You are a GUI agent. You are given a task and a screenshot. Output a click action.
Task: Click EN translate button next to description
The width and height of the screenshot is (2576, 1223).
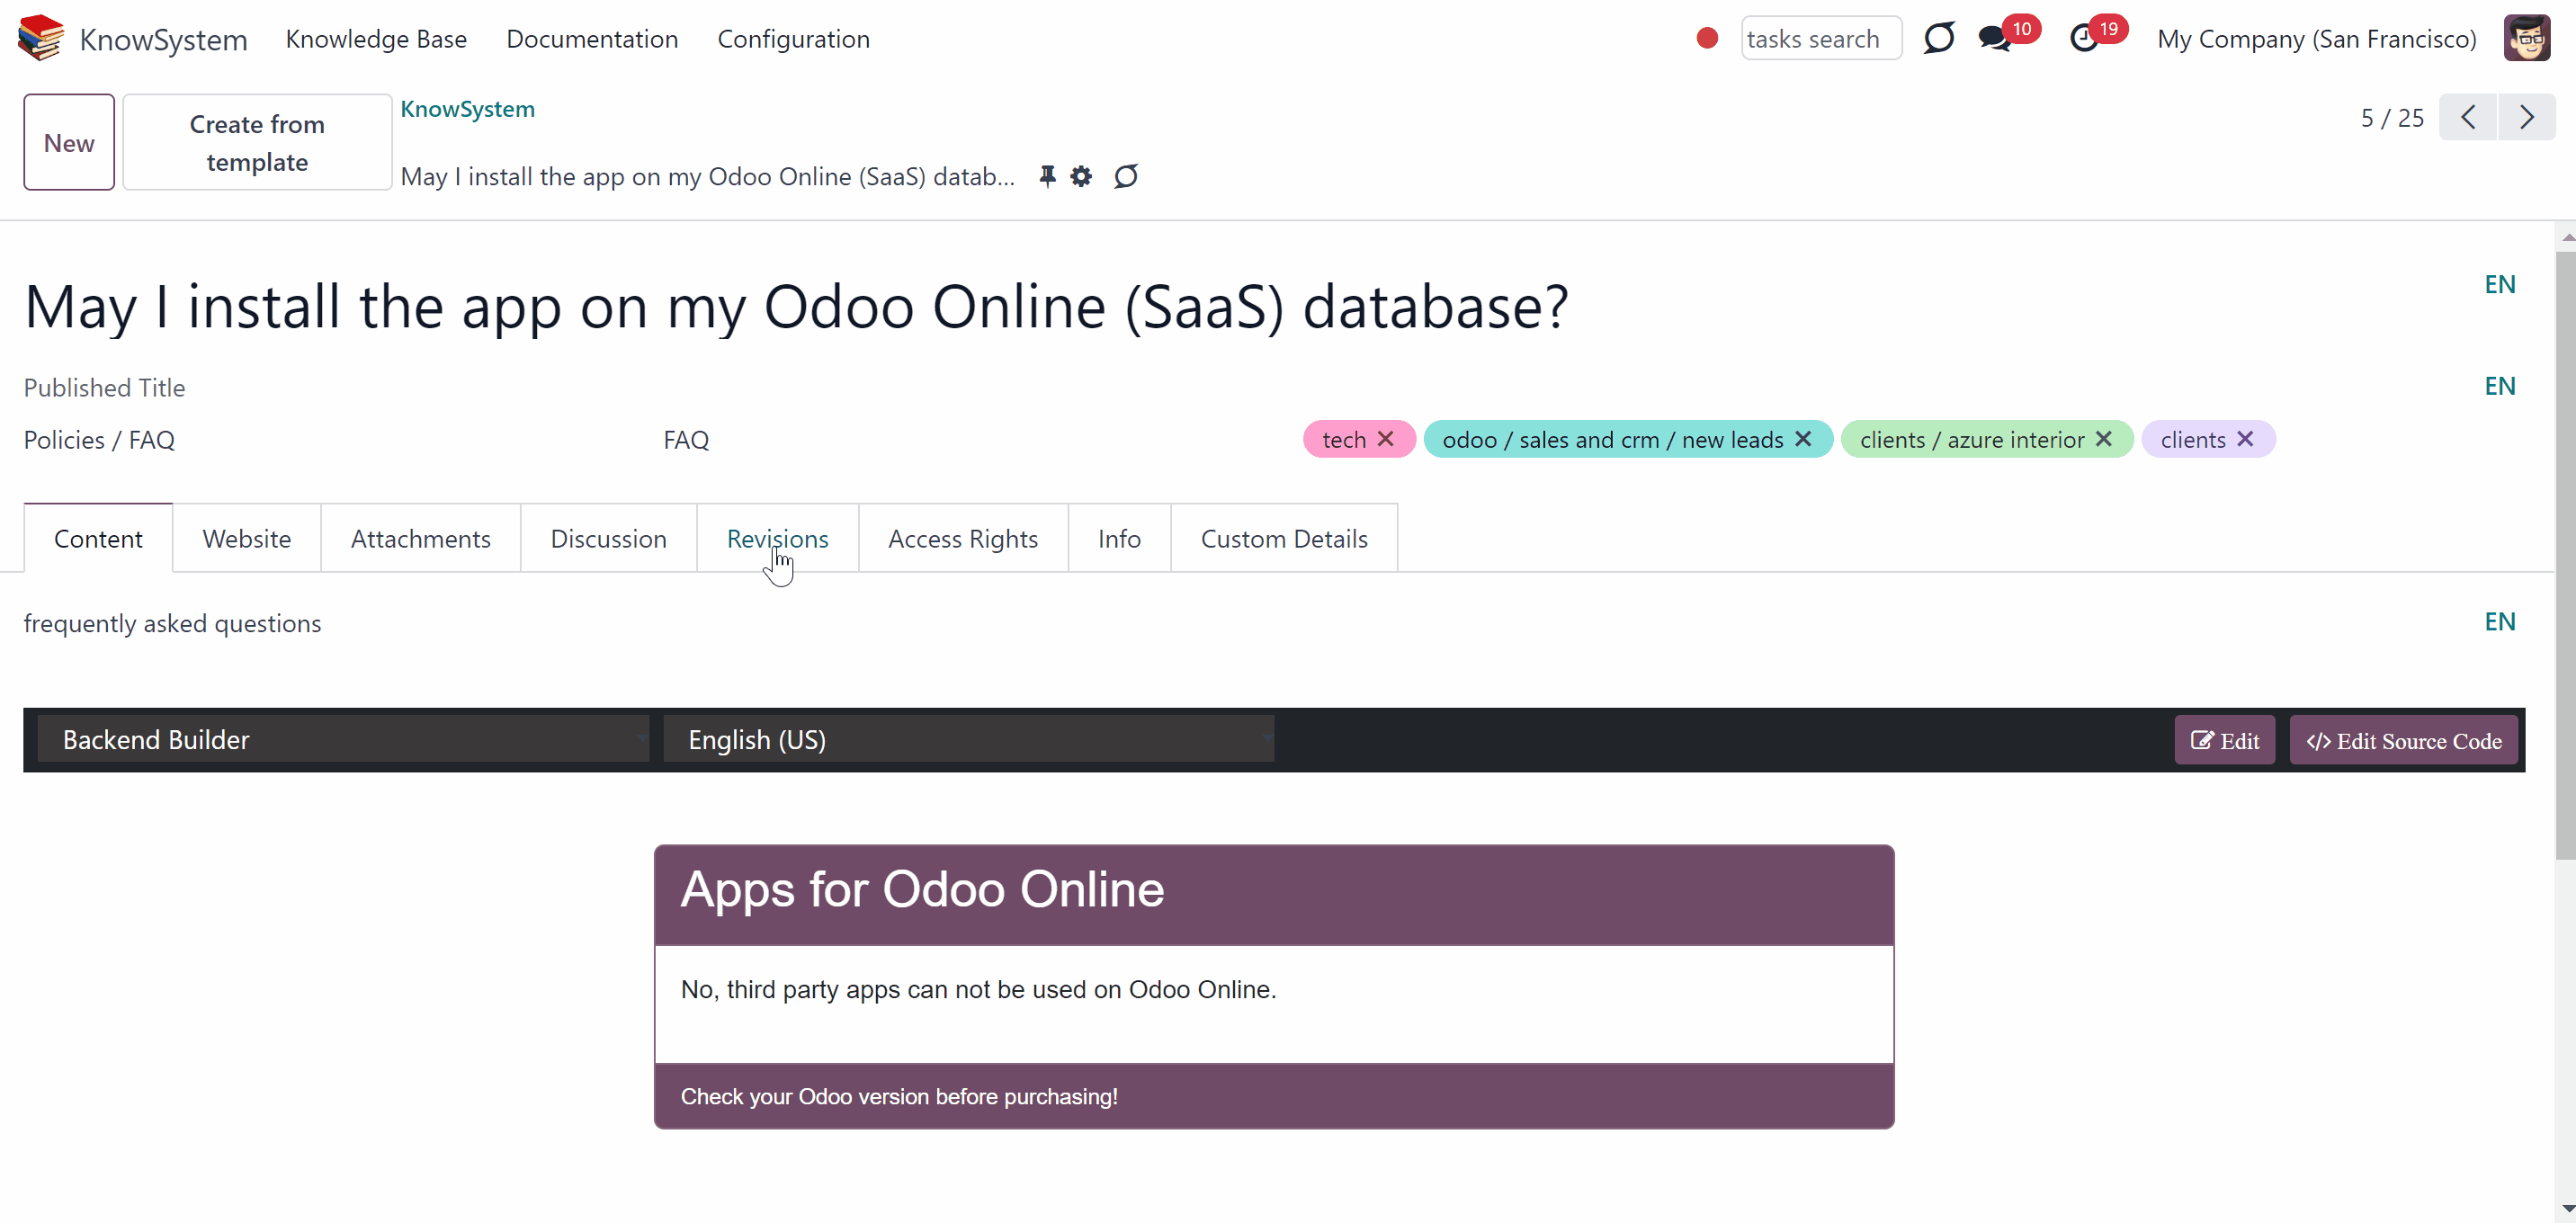click(x=2500, y=621)
